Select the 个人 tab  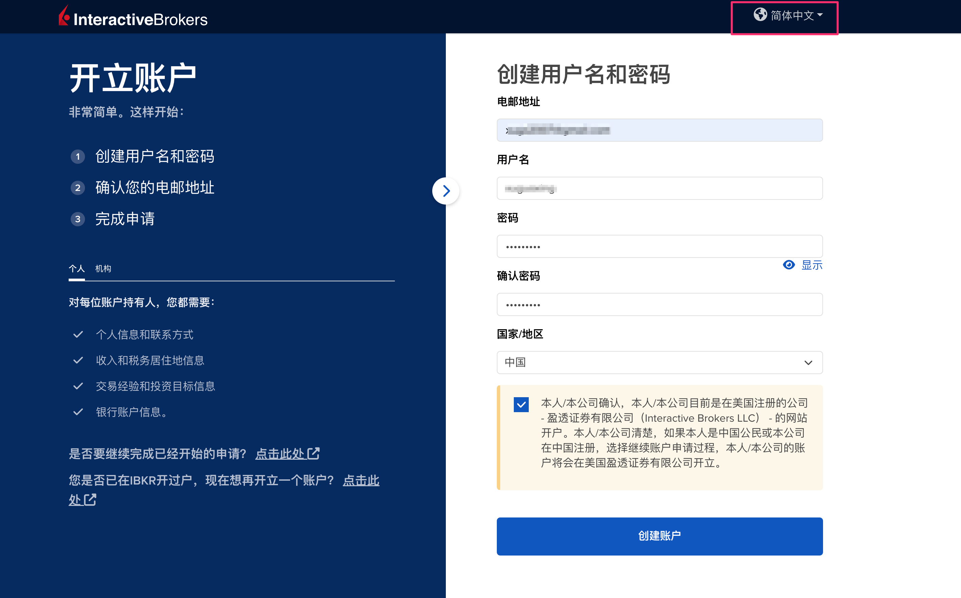pyautogui.click(x=77, y=268)
